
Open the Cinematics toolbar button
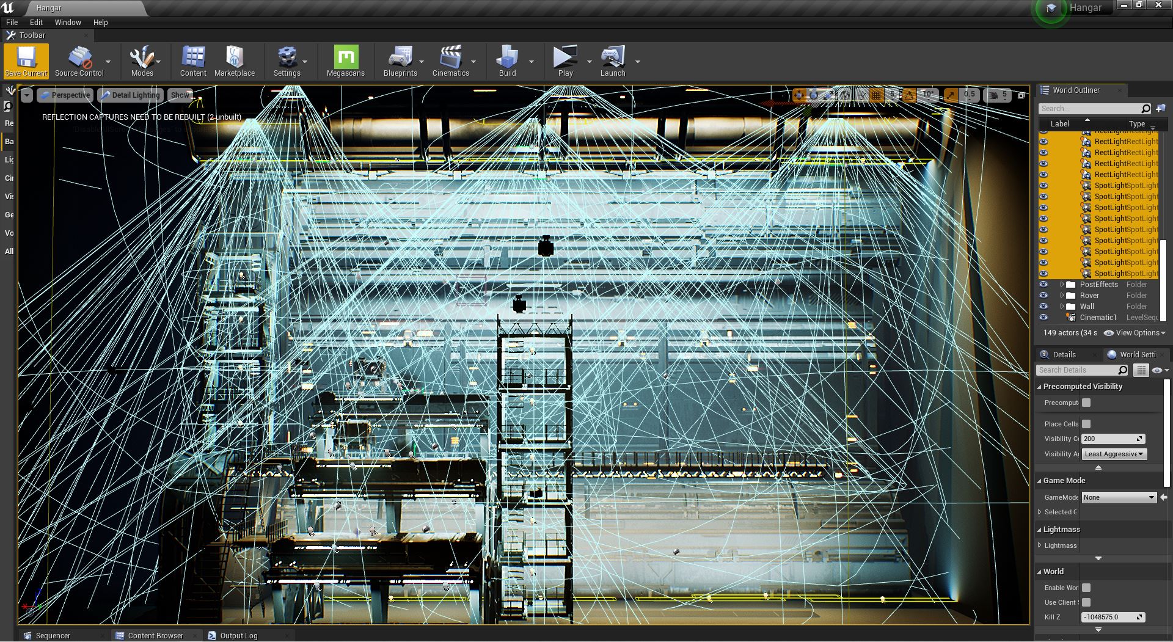pos(451,61)
